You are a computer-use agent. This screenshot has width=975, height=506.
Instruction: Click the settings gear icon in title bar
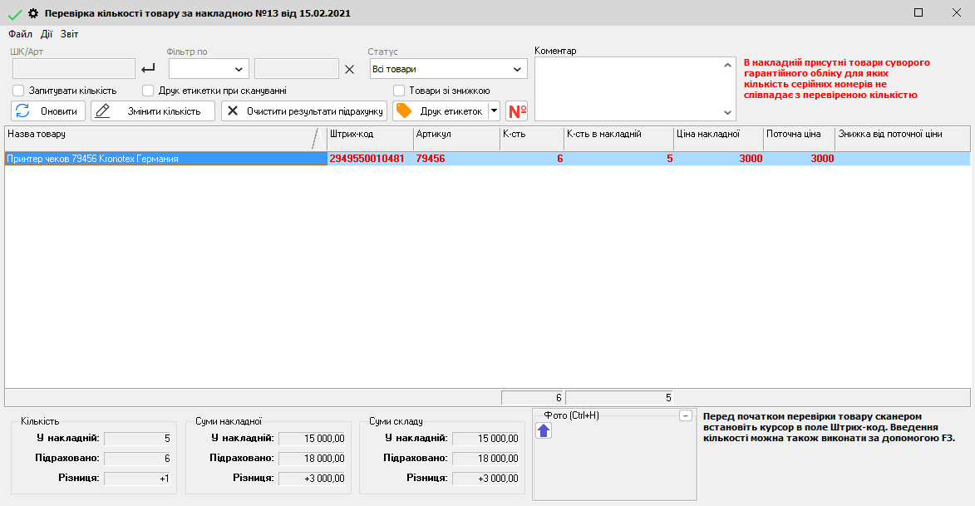pyautogui.click(x=33, y=13)
